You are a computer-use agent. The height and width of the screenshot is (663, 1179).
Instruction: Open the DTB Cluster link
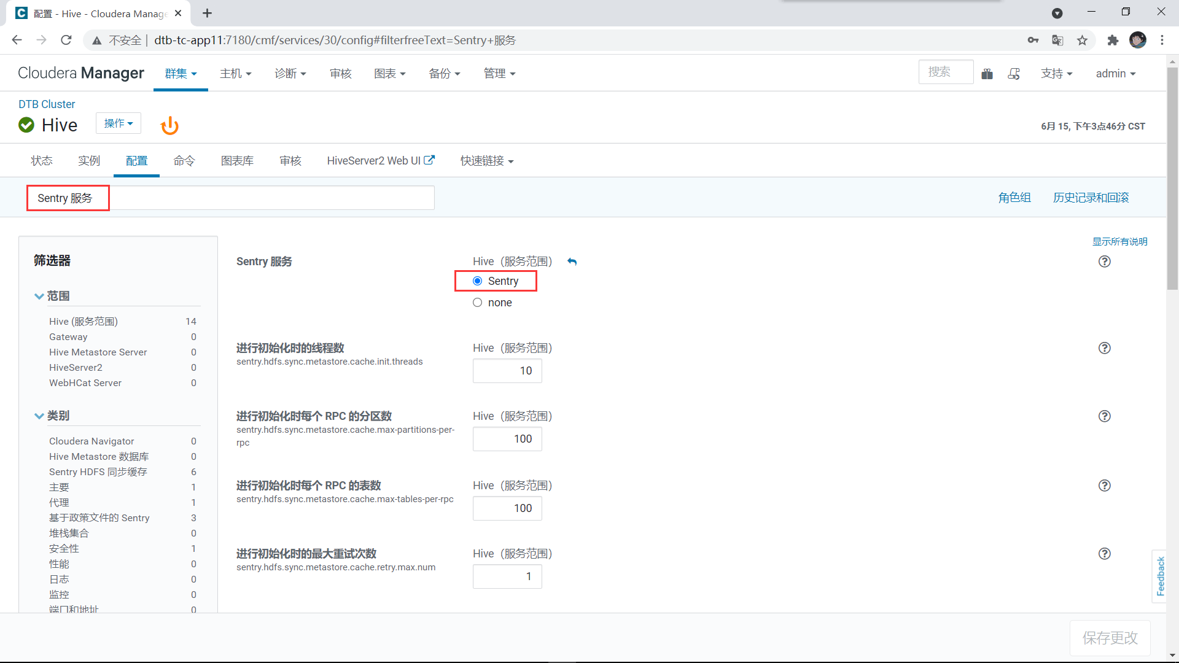coord(47,104)
